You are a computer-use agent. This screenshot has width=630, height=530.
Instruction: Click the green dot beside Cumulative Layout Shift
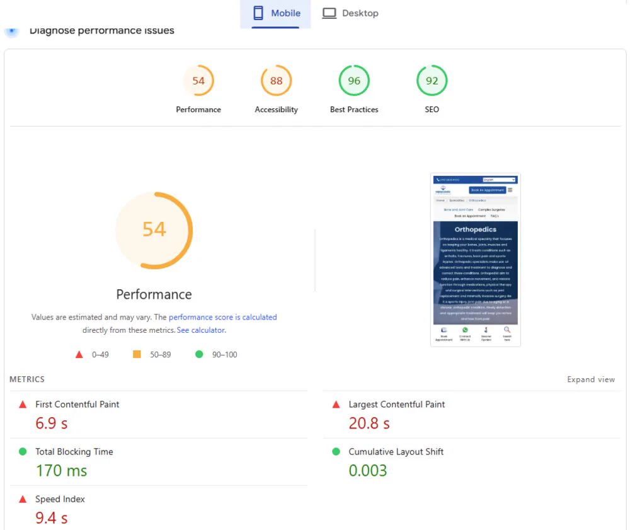336,452
